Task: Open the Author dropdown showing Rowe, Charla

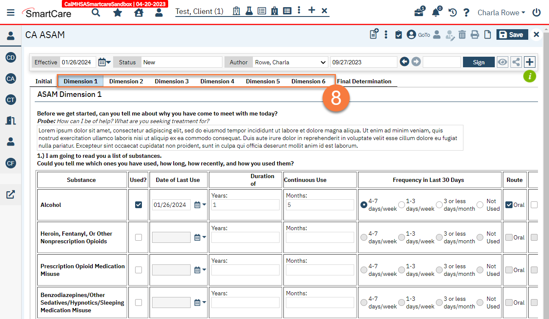Action: click(290, 62)
